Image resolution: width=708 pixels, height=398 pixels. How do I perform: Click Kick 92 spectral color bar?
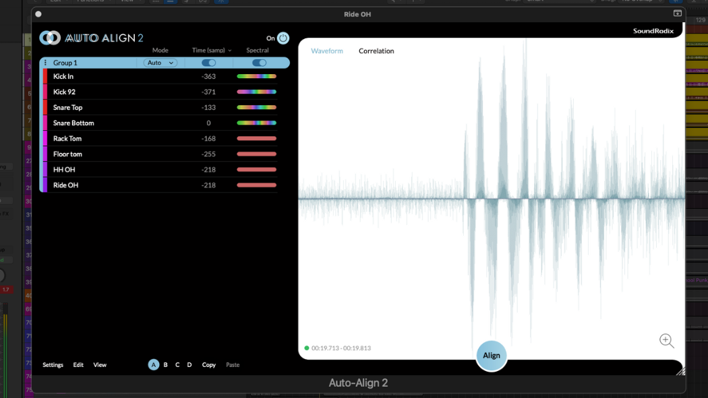[256, 92]
